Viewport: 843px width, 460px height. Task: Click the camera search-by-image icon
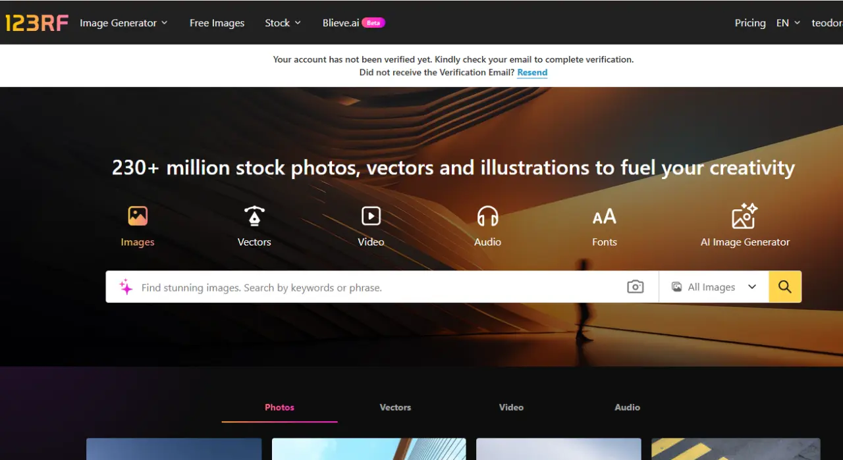[x=636, y=287]
